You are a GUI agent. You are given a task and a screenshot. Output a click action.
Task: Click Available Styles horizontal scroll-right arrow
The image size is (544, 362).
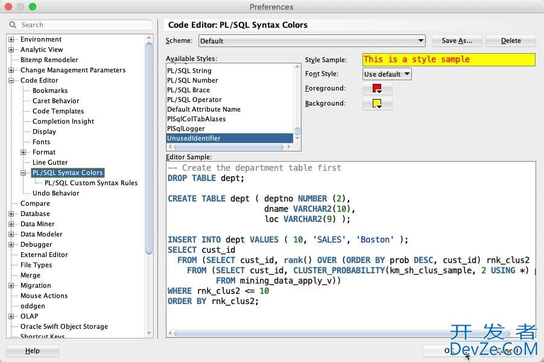pos(289,147)
